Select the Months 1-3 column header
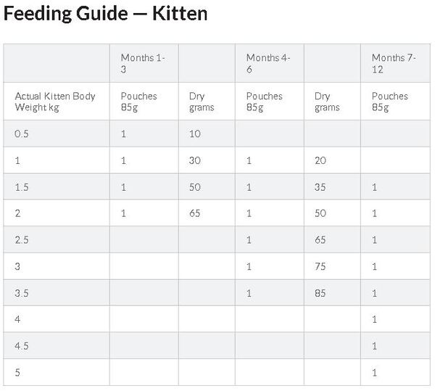Image resolution: width=435 pixels, height=391 pixels. point(143,63)
